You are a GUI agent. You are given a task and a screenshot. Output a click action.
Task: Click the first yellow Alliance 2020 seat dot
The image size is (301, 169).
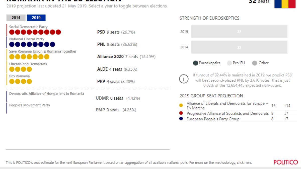(12, 57)
